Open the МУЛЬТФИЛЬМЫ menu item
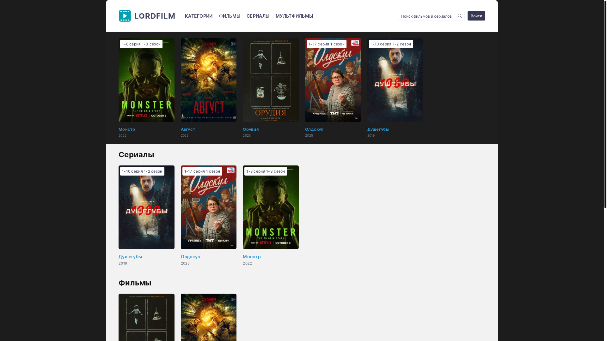Viewport: 607px width, 341px height. click(x=294, y=16)
